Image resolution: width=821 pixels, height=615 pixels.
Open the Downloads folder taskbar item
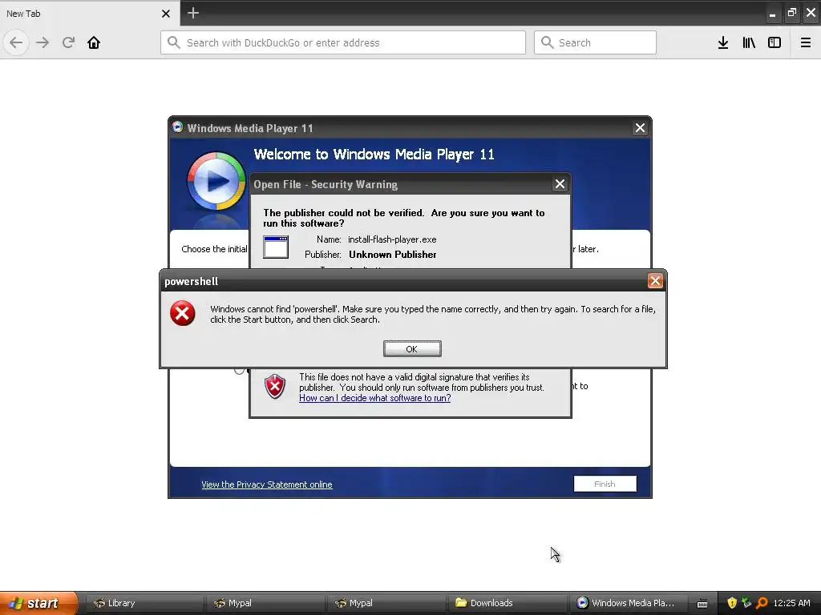coord(506,603)
